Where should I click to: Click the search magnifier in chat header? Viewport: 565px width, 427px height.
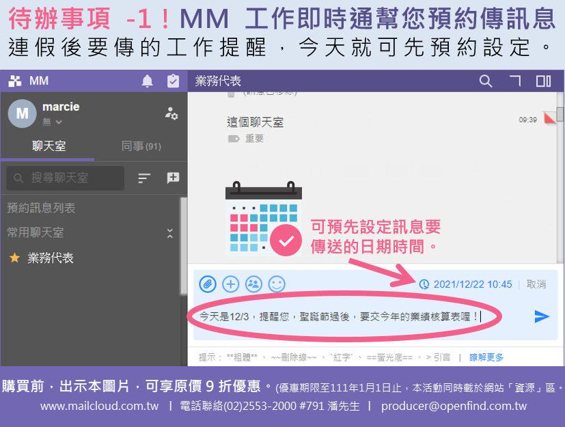pos(485,81)
